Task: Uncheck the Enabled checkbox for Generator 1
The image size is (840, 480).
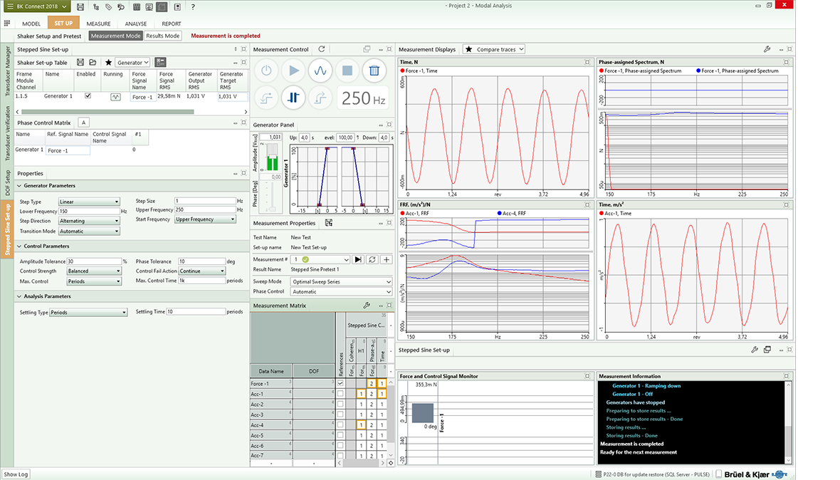Action: tap(88, 95)
